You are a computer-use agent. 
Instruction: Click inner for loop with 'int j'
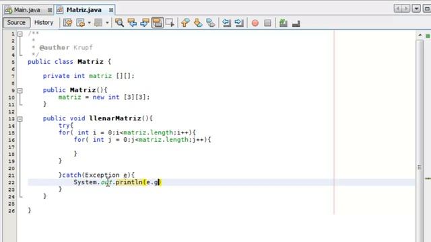142,140
